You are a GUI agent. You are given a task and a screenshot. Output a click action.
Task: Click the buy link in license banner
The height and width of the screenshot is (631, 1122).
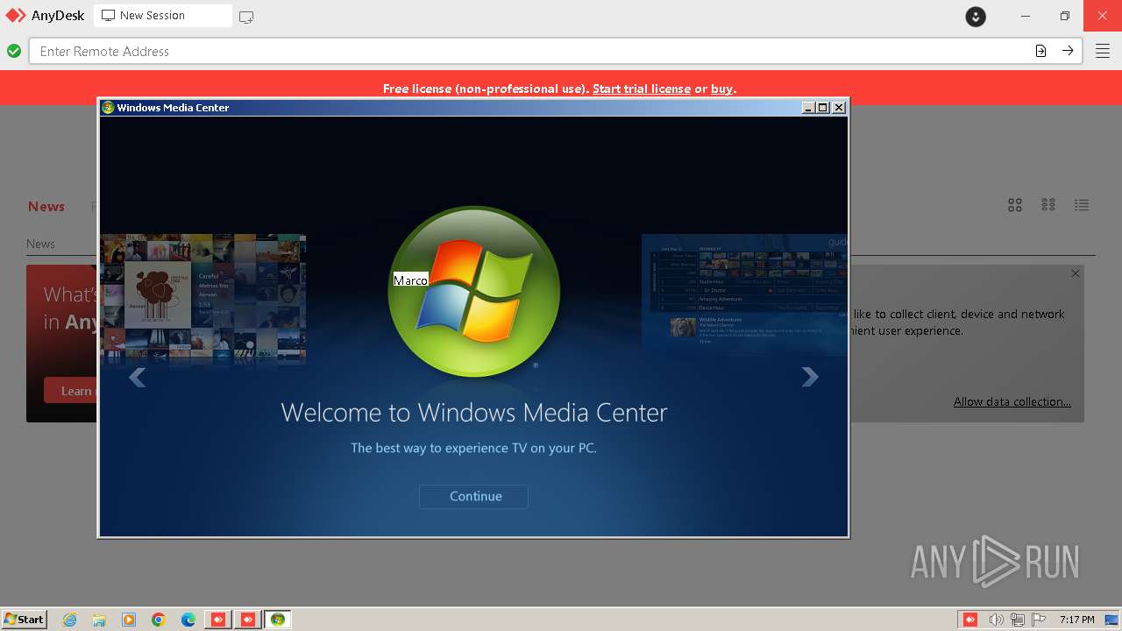pyautogui.click(x=721, y=89)
